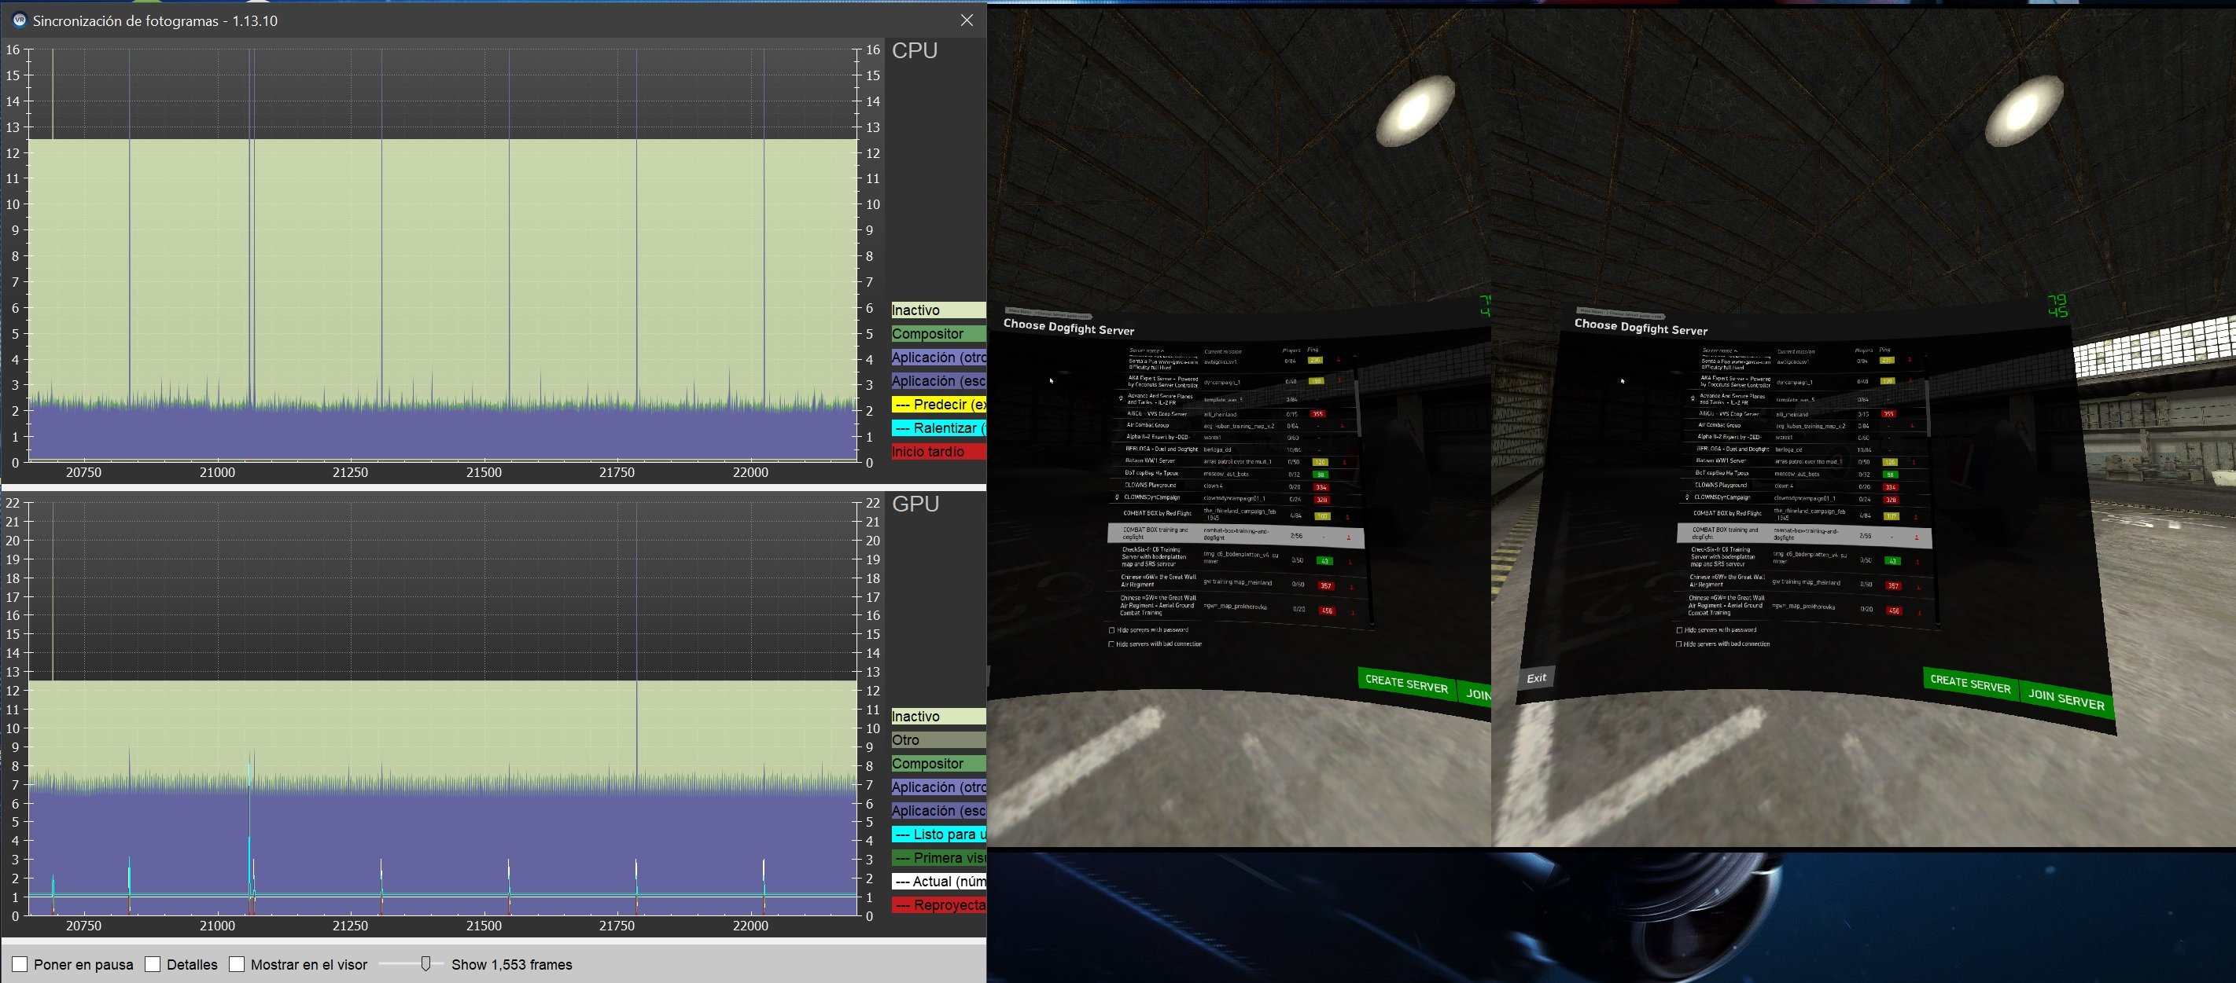Viewport: 2236px width, 983px height.
Task: Tick Hide servers with password in right view
Action: pyautogui.click(x=1680, y=630)
